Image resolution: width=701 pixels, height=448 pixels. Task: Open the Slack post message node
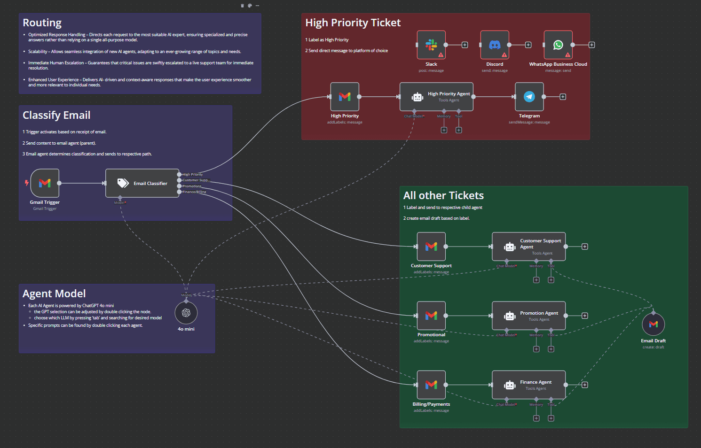[x=431, y=45]
